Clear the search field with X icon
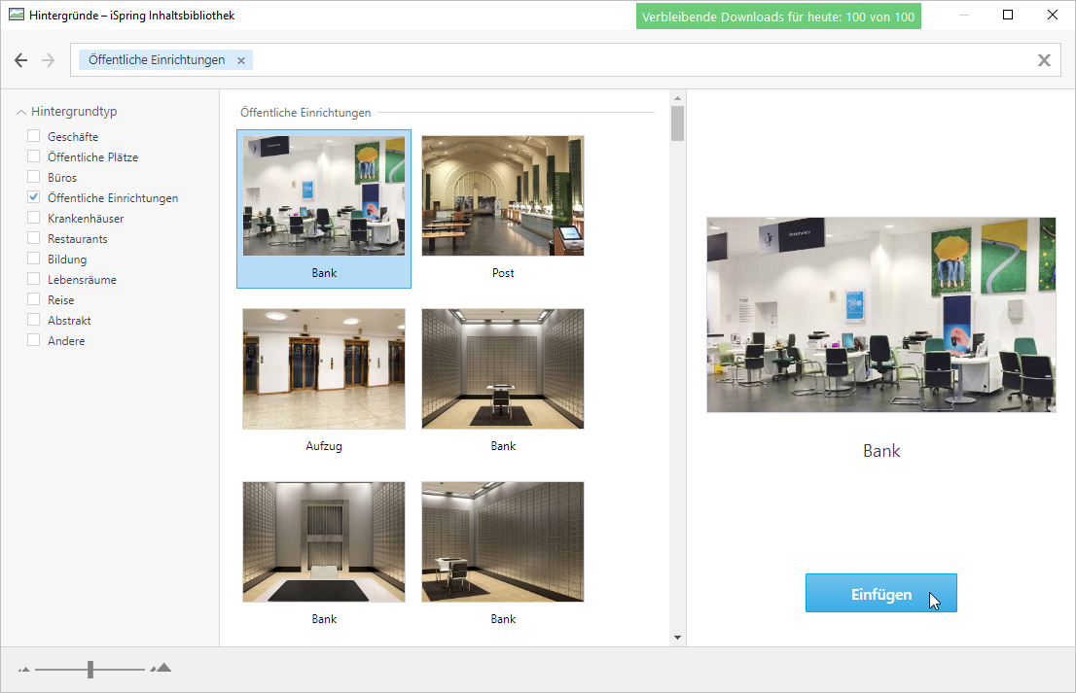The height and width of the screenshot is (693, 1076). click(x=1044, y=60)
